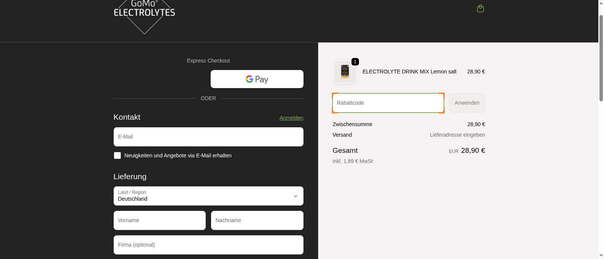Click the Gesamt total 28,90 € amount
This screenshot has width=604, height=259.
pyautogui.click(x=473, y=151)
